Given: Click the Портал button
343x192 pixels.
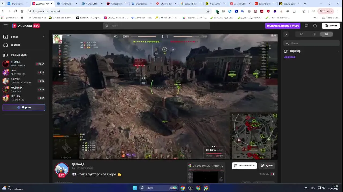Looking at the screenshot, I should (24, 107).
